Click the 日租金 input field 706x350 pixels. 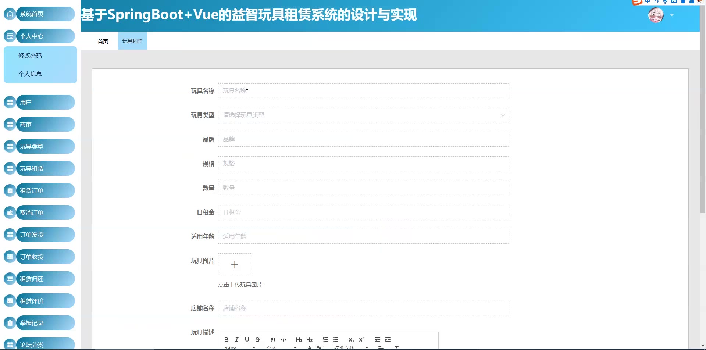coord(363,212)
